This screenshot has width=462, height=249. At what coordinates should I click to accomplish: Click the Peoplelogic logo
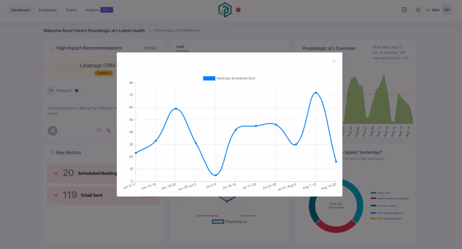(225, 10)
